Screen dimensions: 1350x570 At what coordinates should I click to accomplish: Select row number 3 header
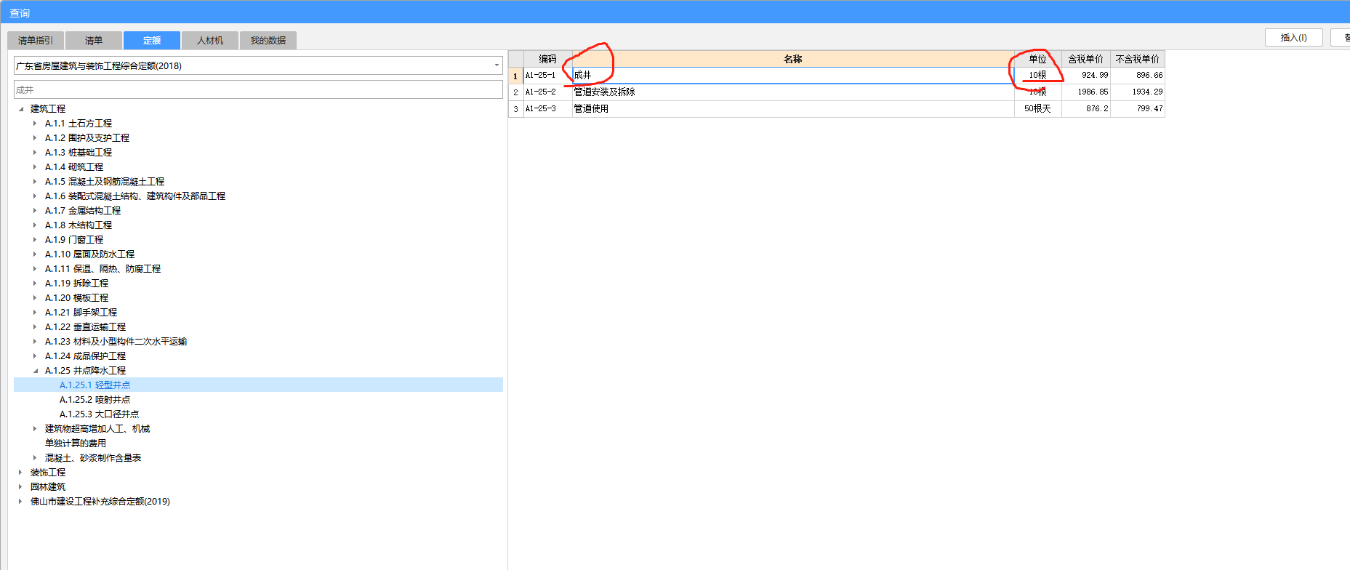515,109
